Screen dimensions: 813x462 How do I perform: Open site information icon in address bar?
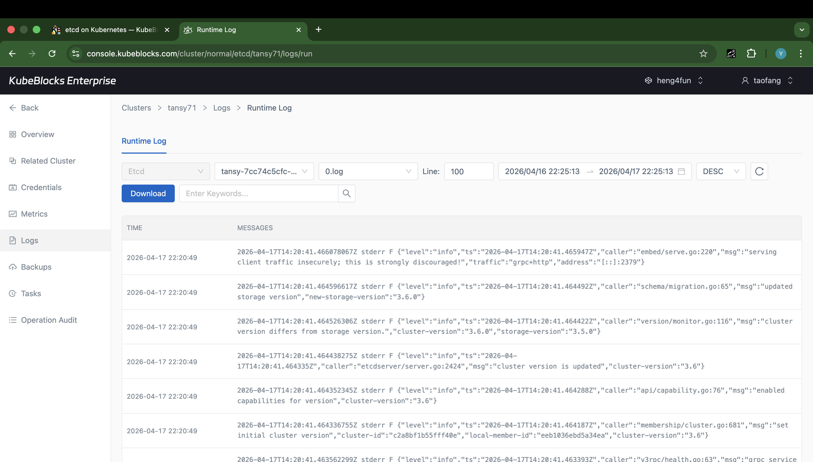pyautogui.click(x=75, y=54)
